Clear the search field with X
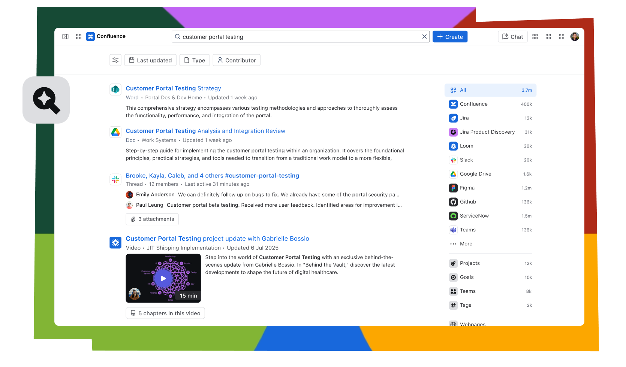Viewport: 626px width, 367px height. [424, 37]
